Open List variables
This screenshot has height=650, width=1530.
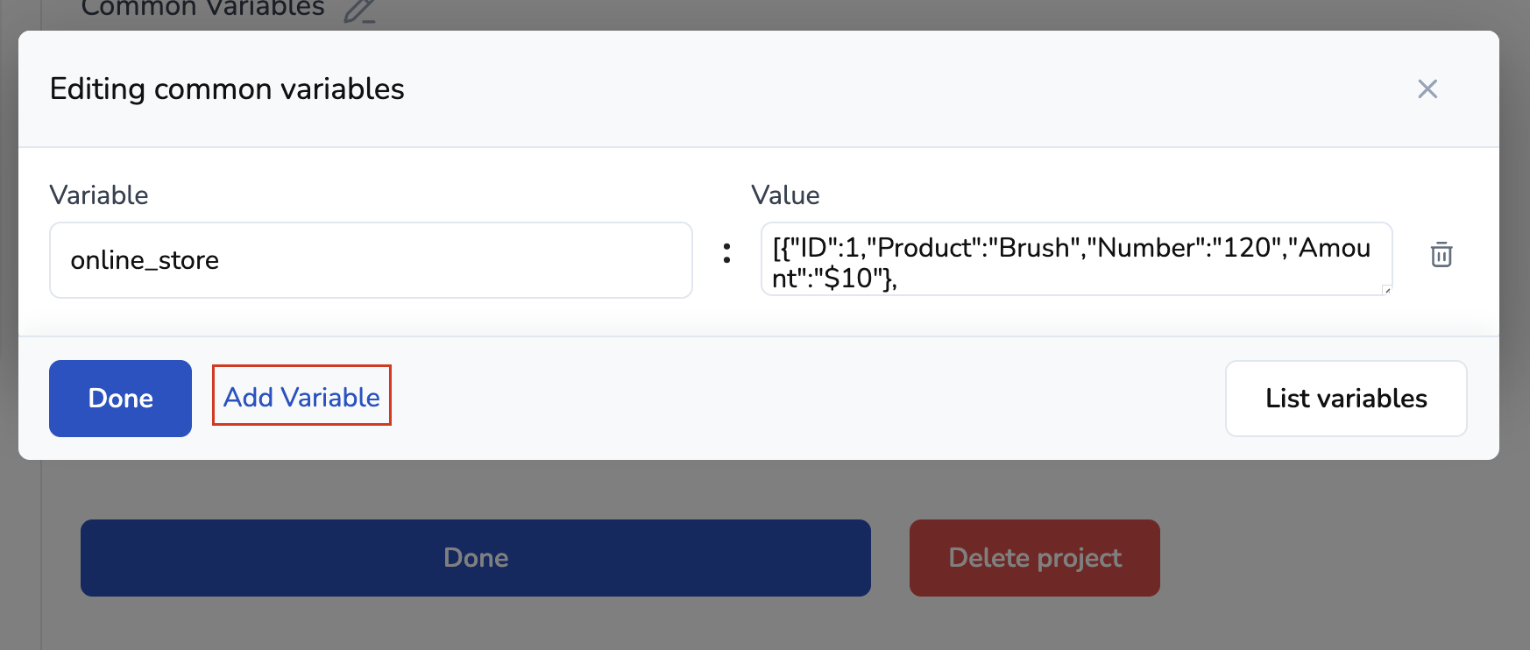(1346, 399)
